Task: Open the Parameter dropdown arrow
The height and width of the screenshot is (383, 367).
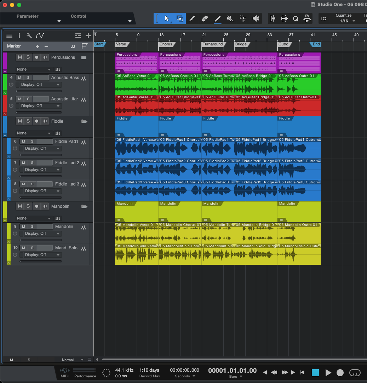Action: tap(59, 21)
